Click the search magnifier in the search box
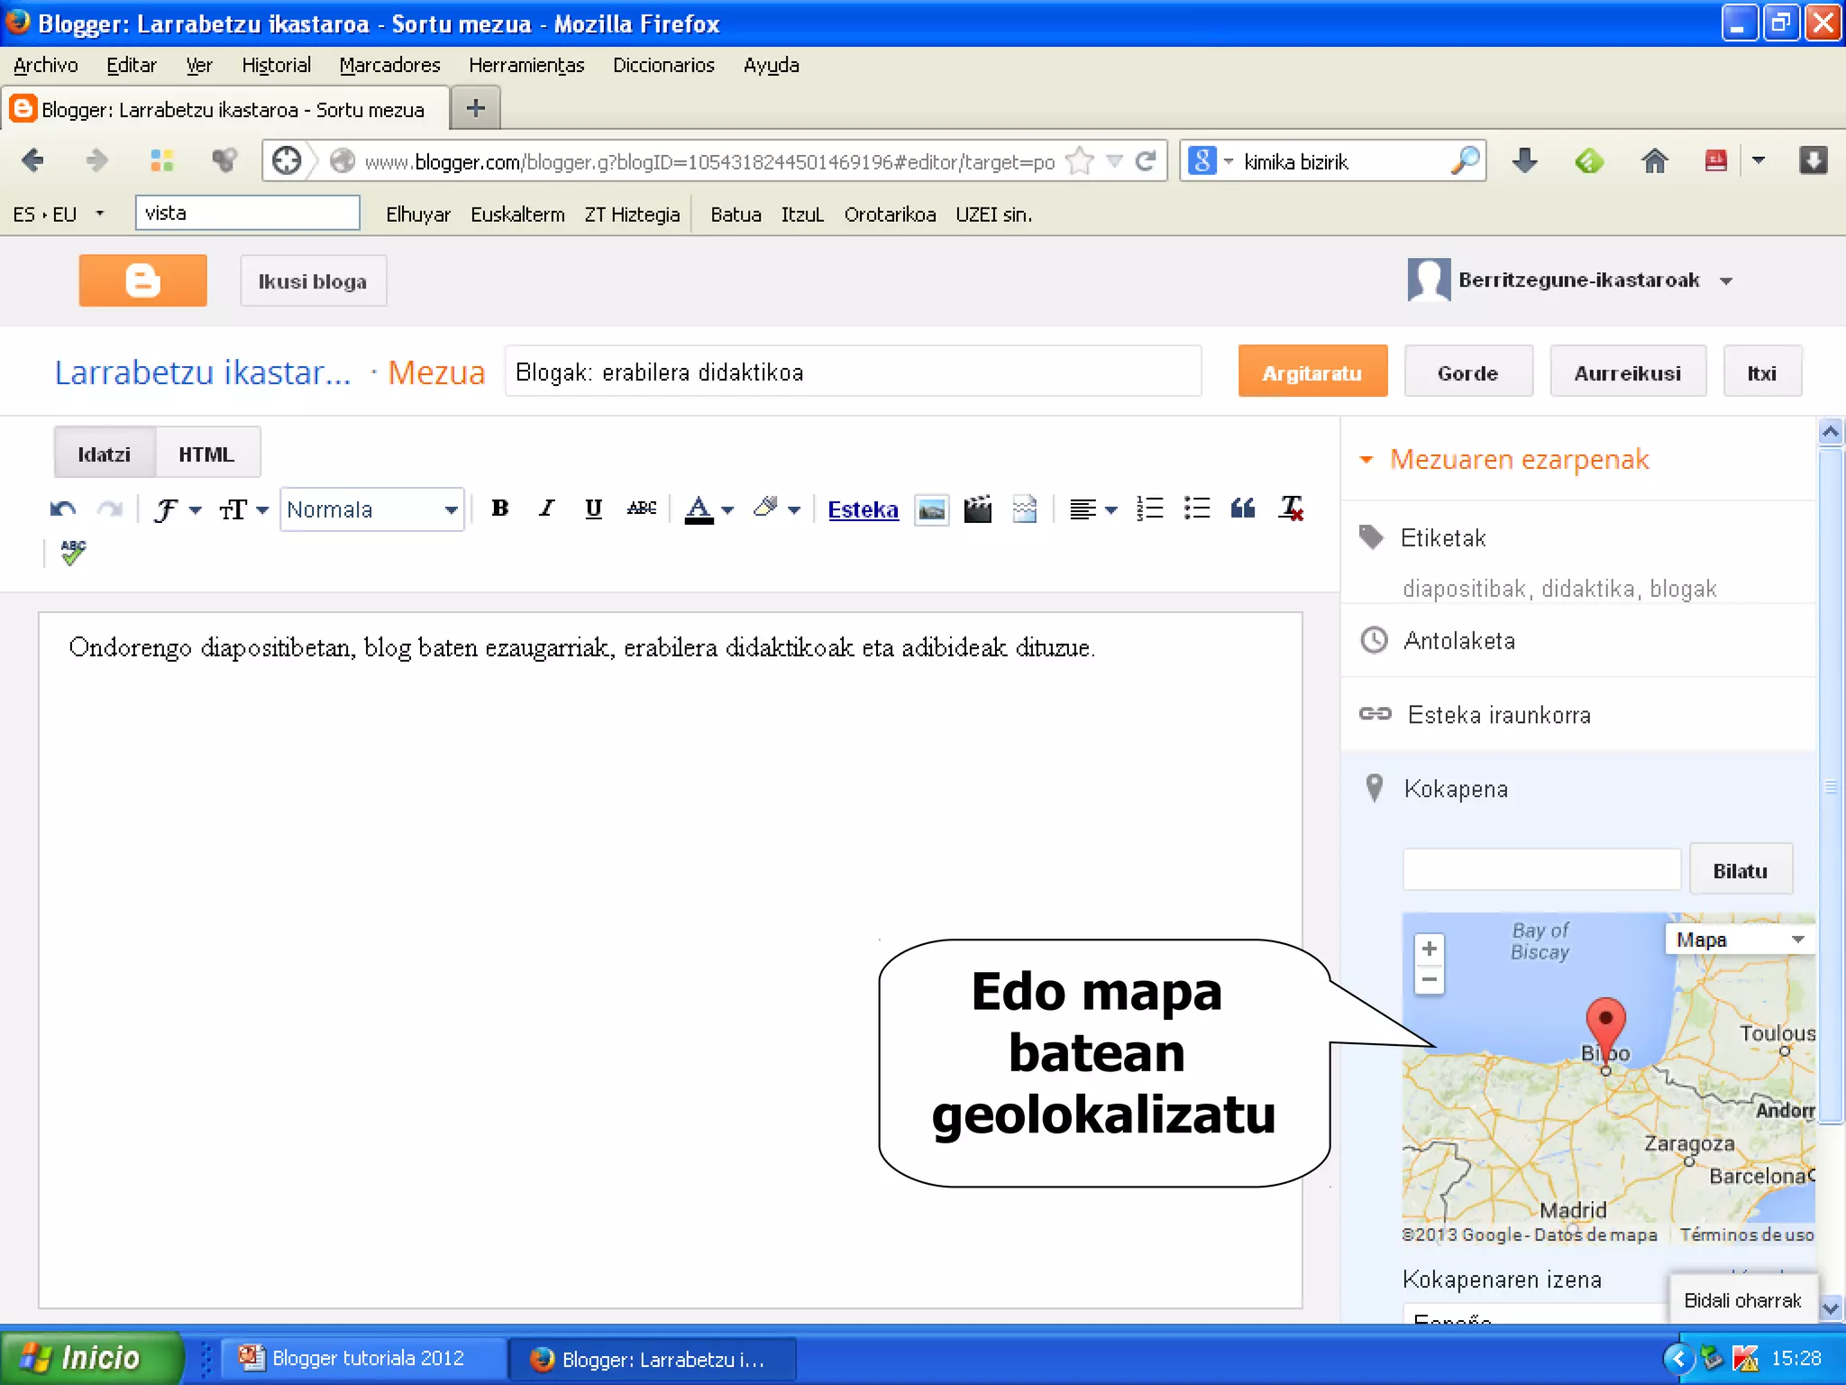The width and height of the screenshot is (1846, 1385). tap(1466, 161)
